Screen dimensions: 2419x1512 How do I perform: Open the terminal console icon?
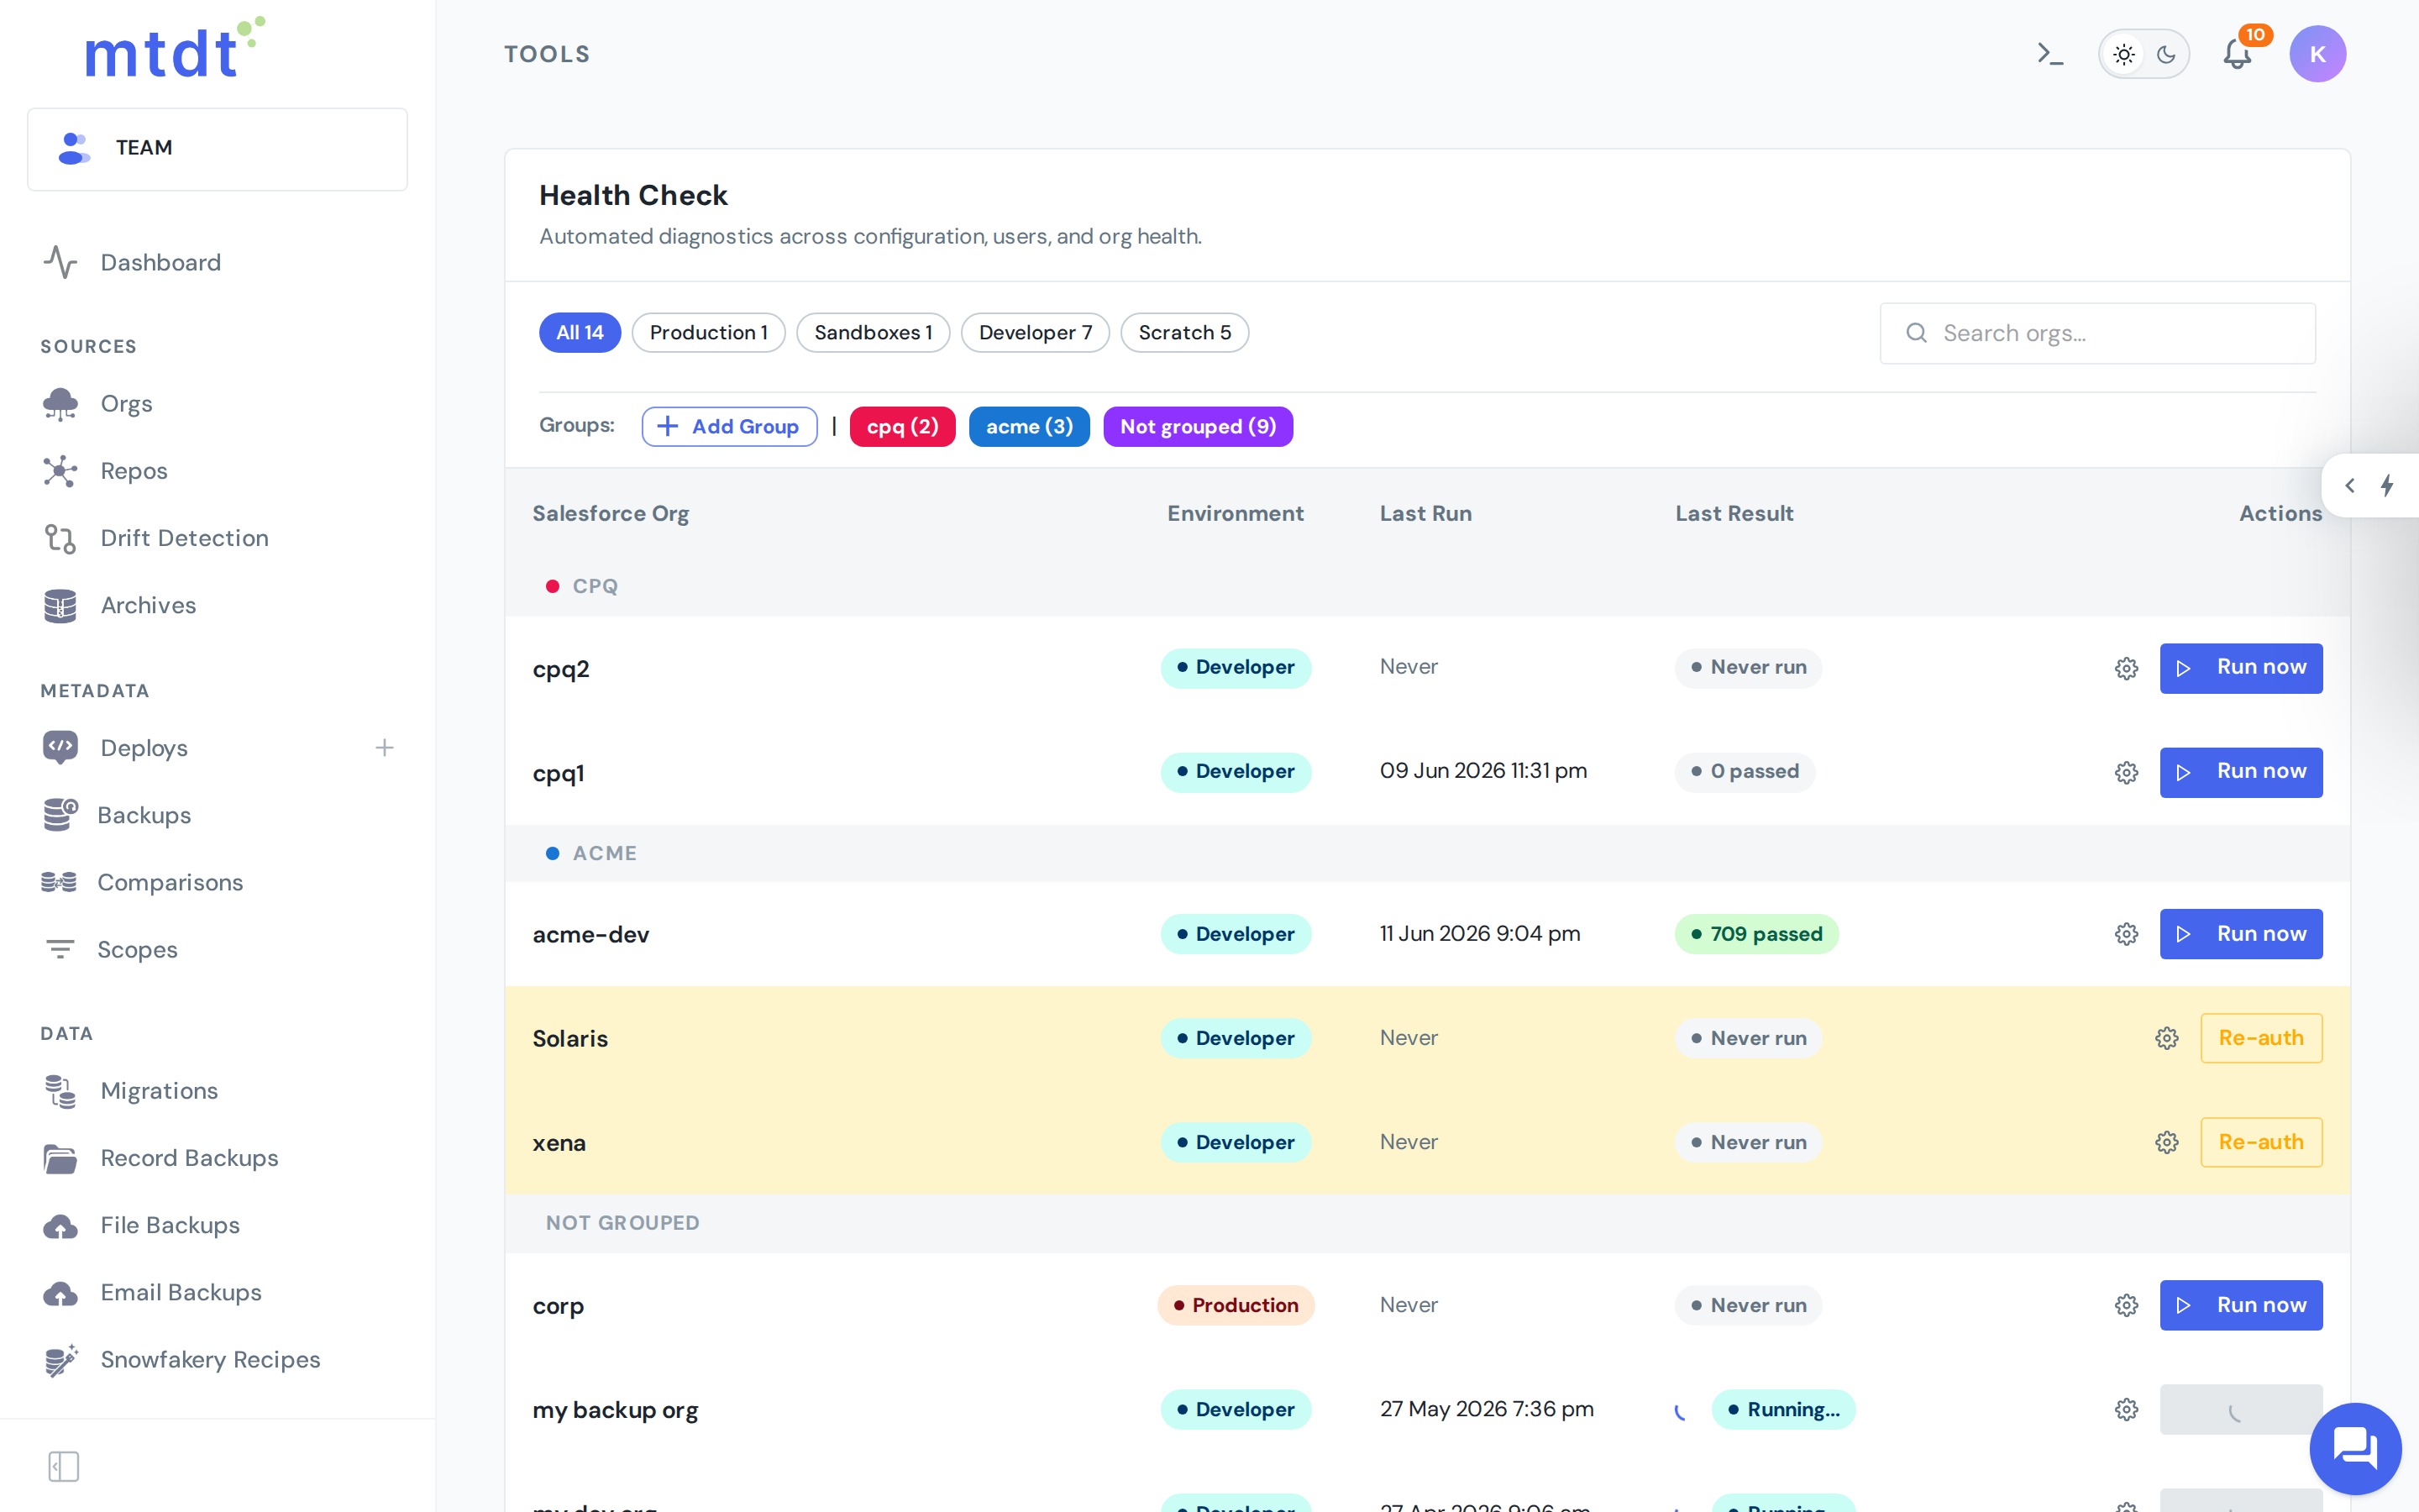(2049, 54)
